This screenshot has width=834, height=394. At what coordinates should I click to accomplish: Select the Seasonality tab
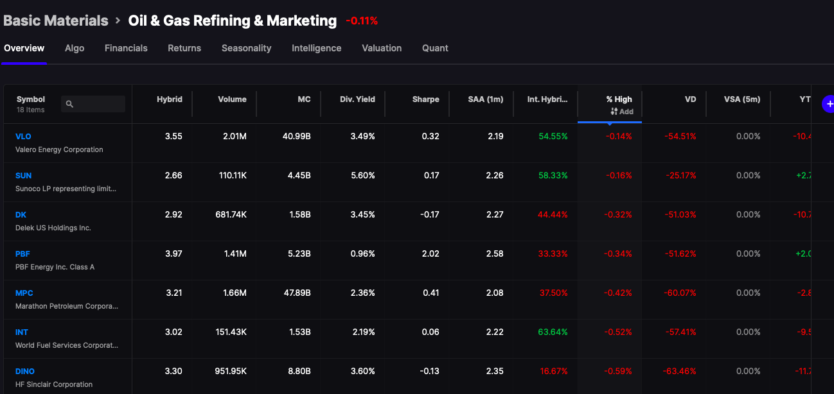click(247, 48)
